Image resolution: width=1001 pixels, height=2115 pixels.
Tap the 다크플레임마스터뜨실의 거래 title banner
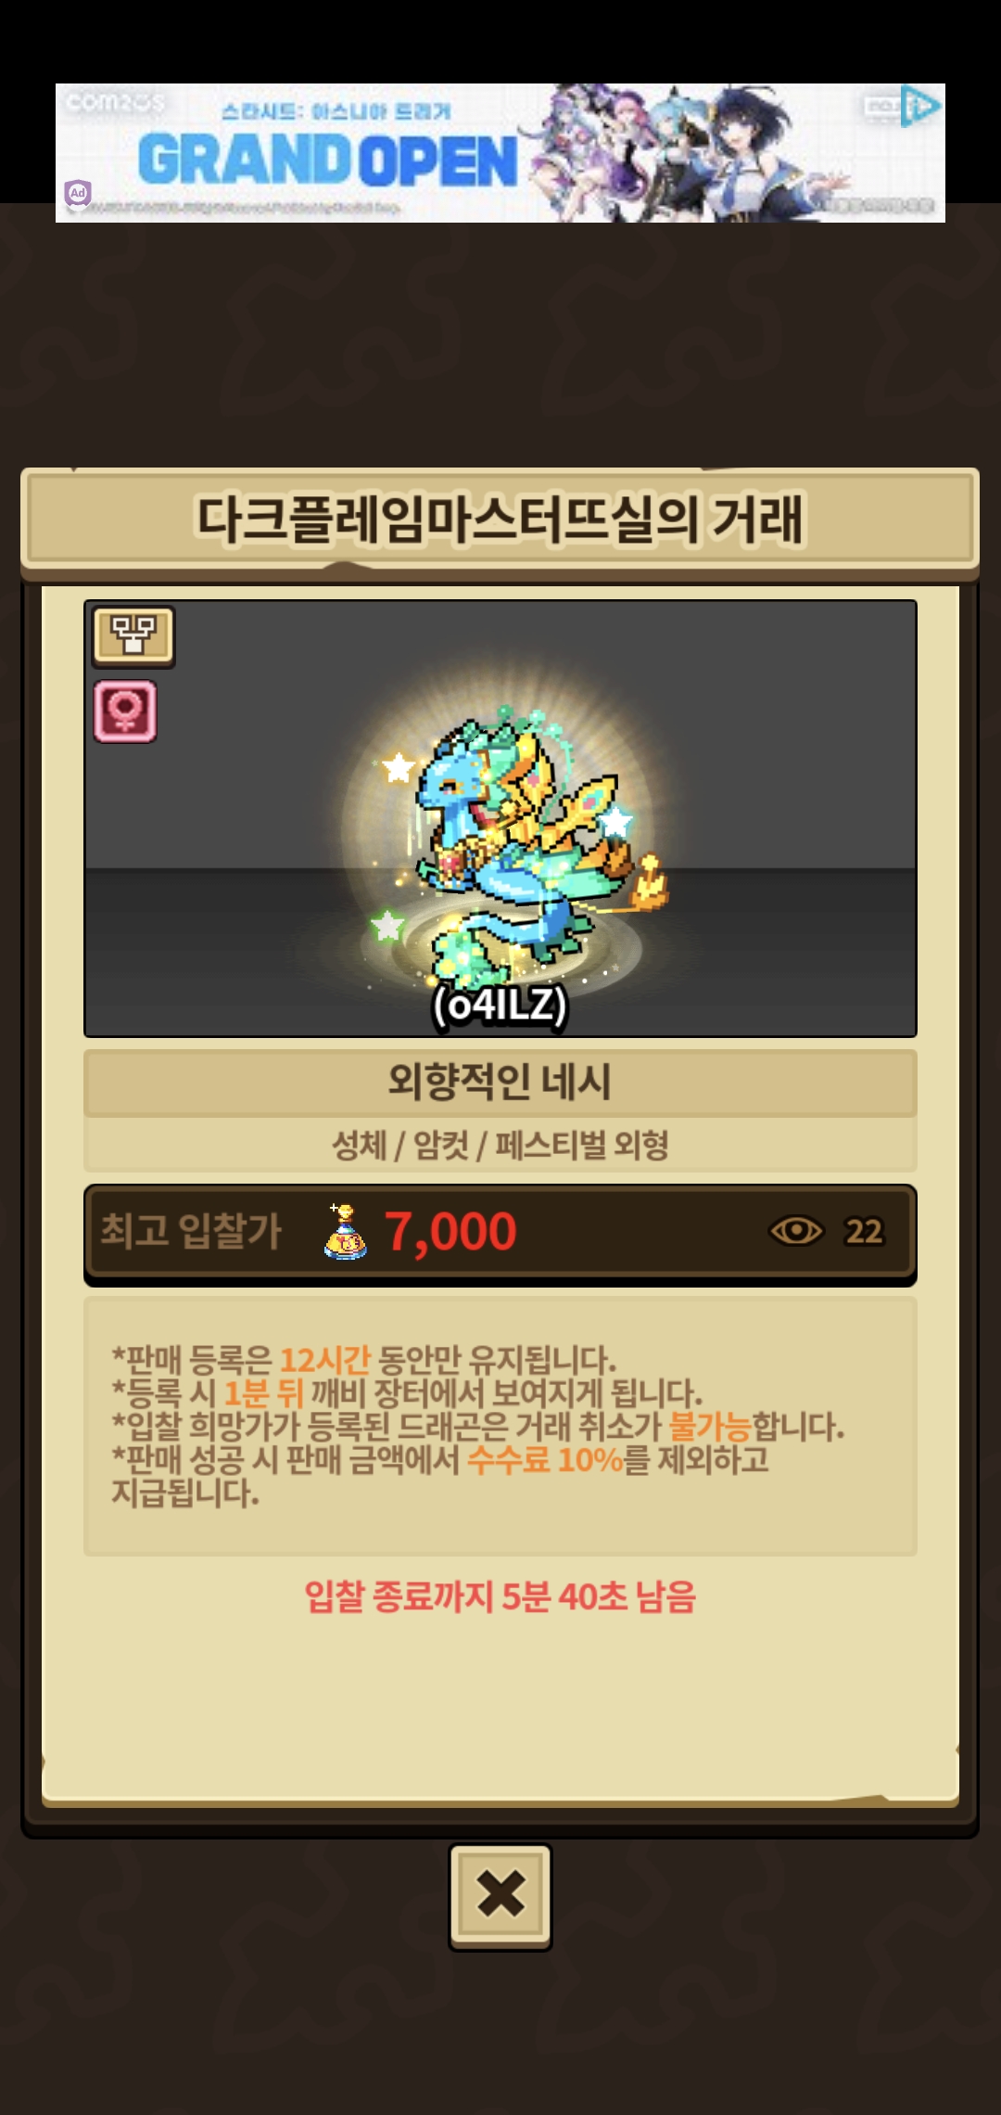pyautogui.click(x=500, y=519)
